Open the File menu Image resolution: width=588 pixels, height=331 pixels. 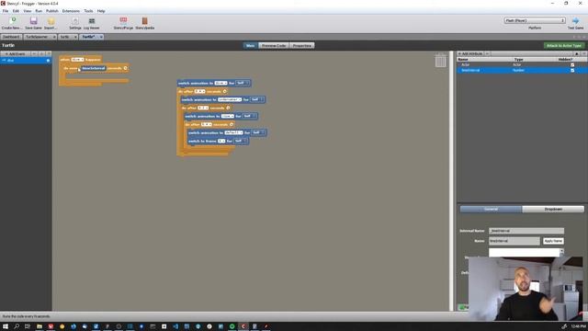6,11
